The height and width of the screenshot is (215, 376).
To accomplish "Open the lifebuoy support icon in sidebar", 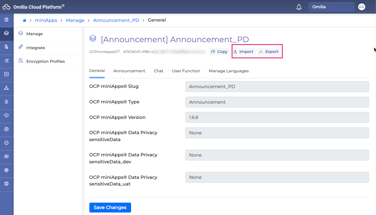I will tap(6, 184).
